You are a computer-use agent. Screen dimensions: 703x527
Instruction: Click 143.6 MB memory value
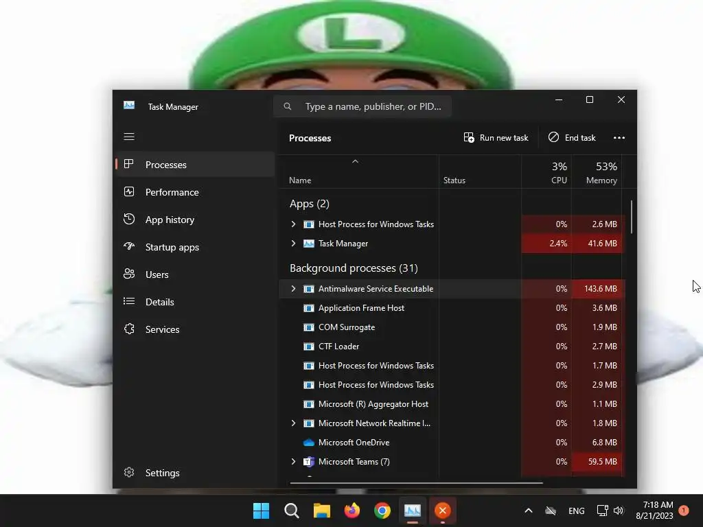pos(600,289)
